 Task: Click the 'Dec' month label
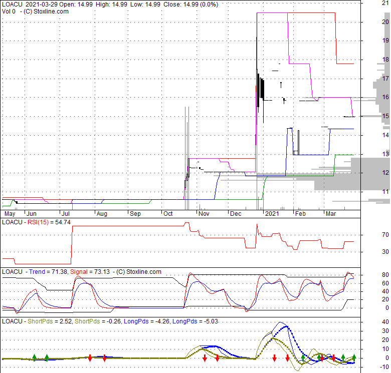[236, 214]
